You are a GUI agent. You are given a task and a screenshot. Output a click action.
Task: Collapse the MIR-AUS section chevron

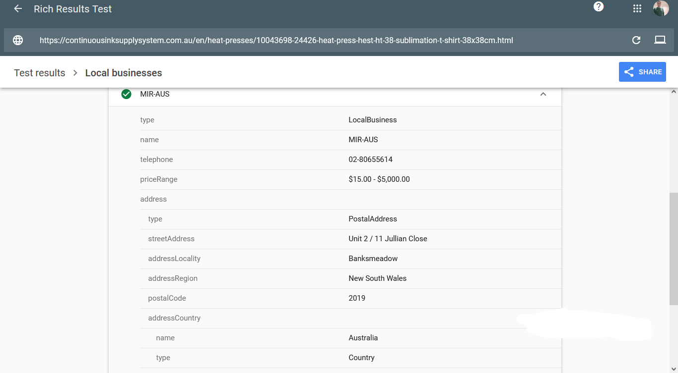pos(543,94)
